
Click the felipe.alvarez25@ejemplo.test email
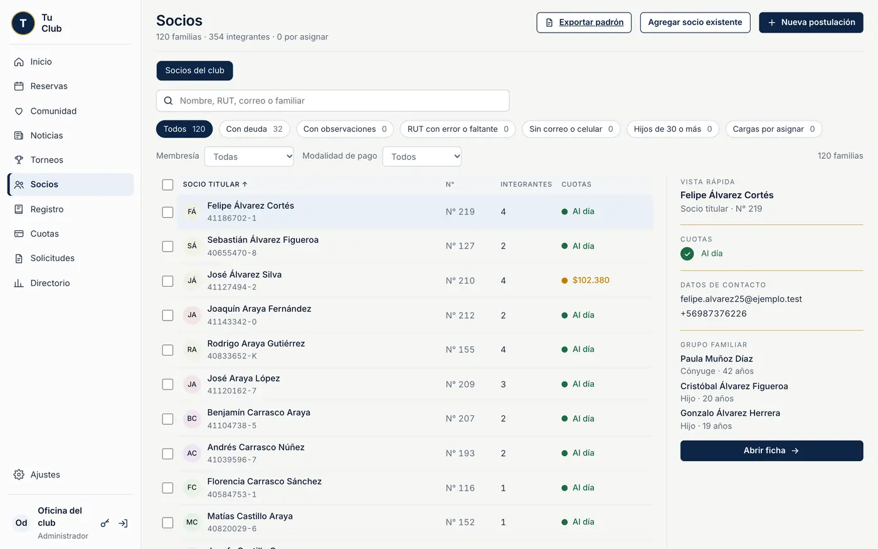[x=741, y=299]
